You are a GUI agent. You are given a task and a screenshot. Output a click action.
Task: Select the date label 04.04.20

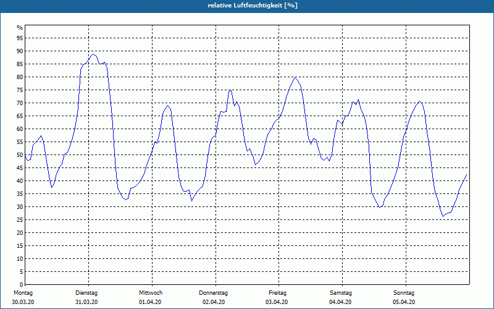tap(340, 302)
